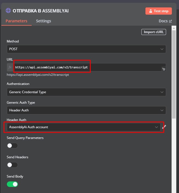Click the Send Headers label

click(x=18, y=157)
